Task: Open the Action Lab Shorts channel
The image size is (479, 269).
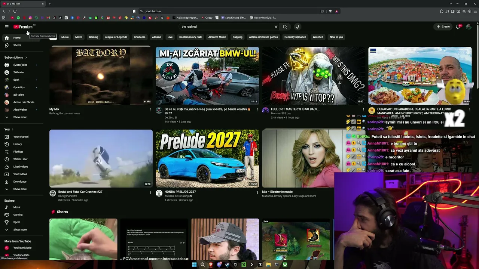Action: click(21, 102)
